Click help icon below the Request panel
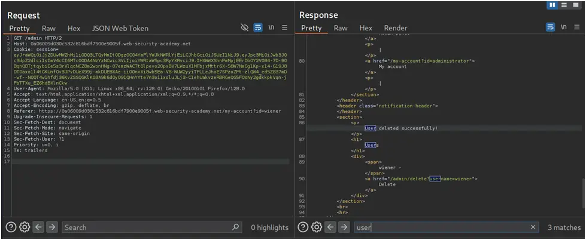The image size is (586, 240). 11,227
